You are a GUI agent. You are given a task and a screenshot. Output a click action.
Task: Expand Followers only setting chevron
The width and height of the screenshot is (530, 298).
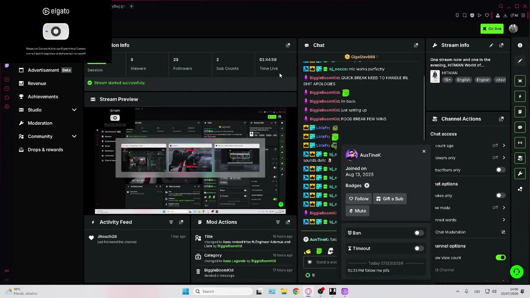(x=504, y=158)
